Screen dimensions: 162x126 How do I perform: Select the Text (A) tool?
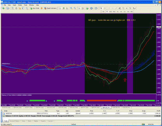[x=127, y=8]
